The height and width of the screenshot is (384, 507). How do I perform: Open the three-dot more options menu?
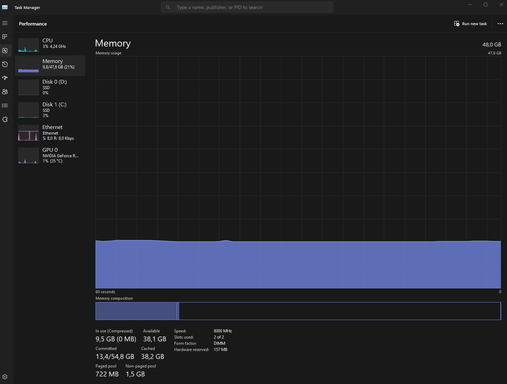pyautogui.click(x=500, y=23)
